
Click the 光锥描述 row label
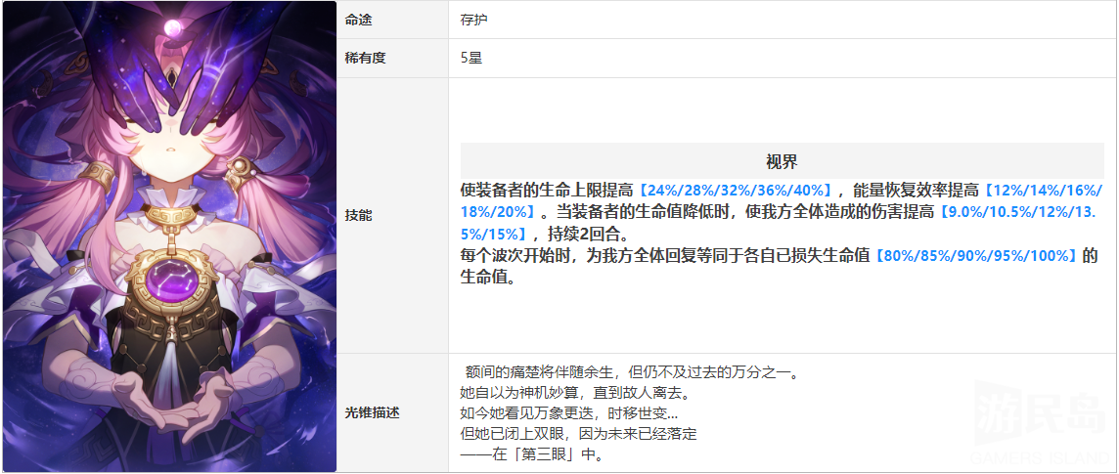(373, 413)
